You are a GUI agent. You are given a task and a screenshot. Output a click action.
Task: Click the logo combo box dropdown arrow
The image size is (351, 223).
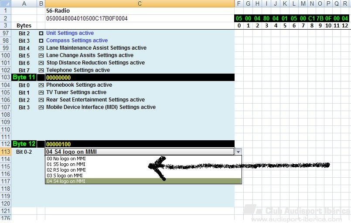pos(238,152)
